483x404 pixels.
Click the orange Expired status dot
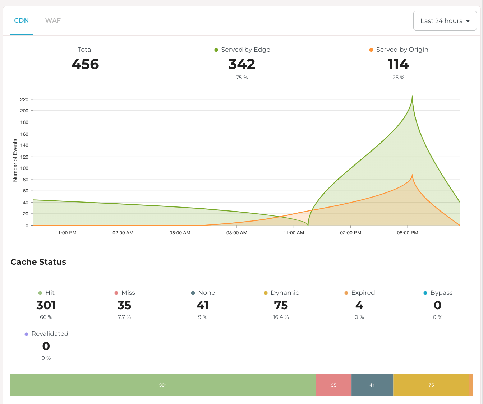pos(346,293)
